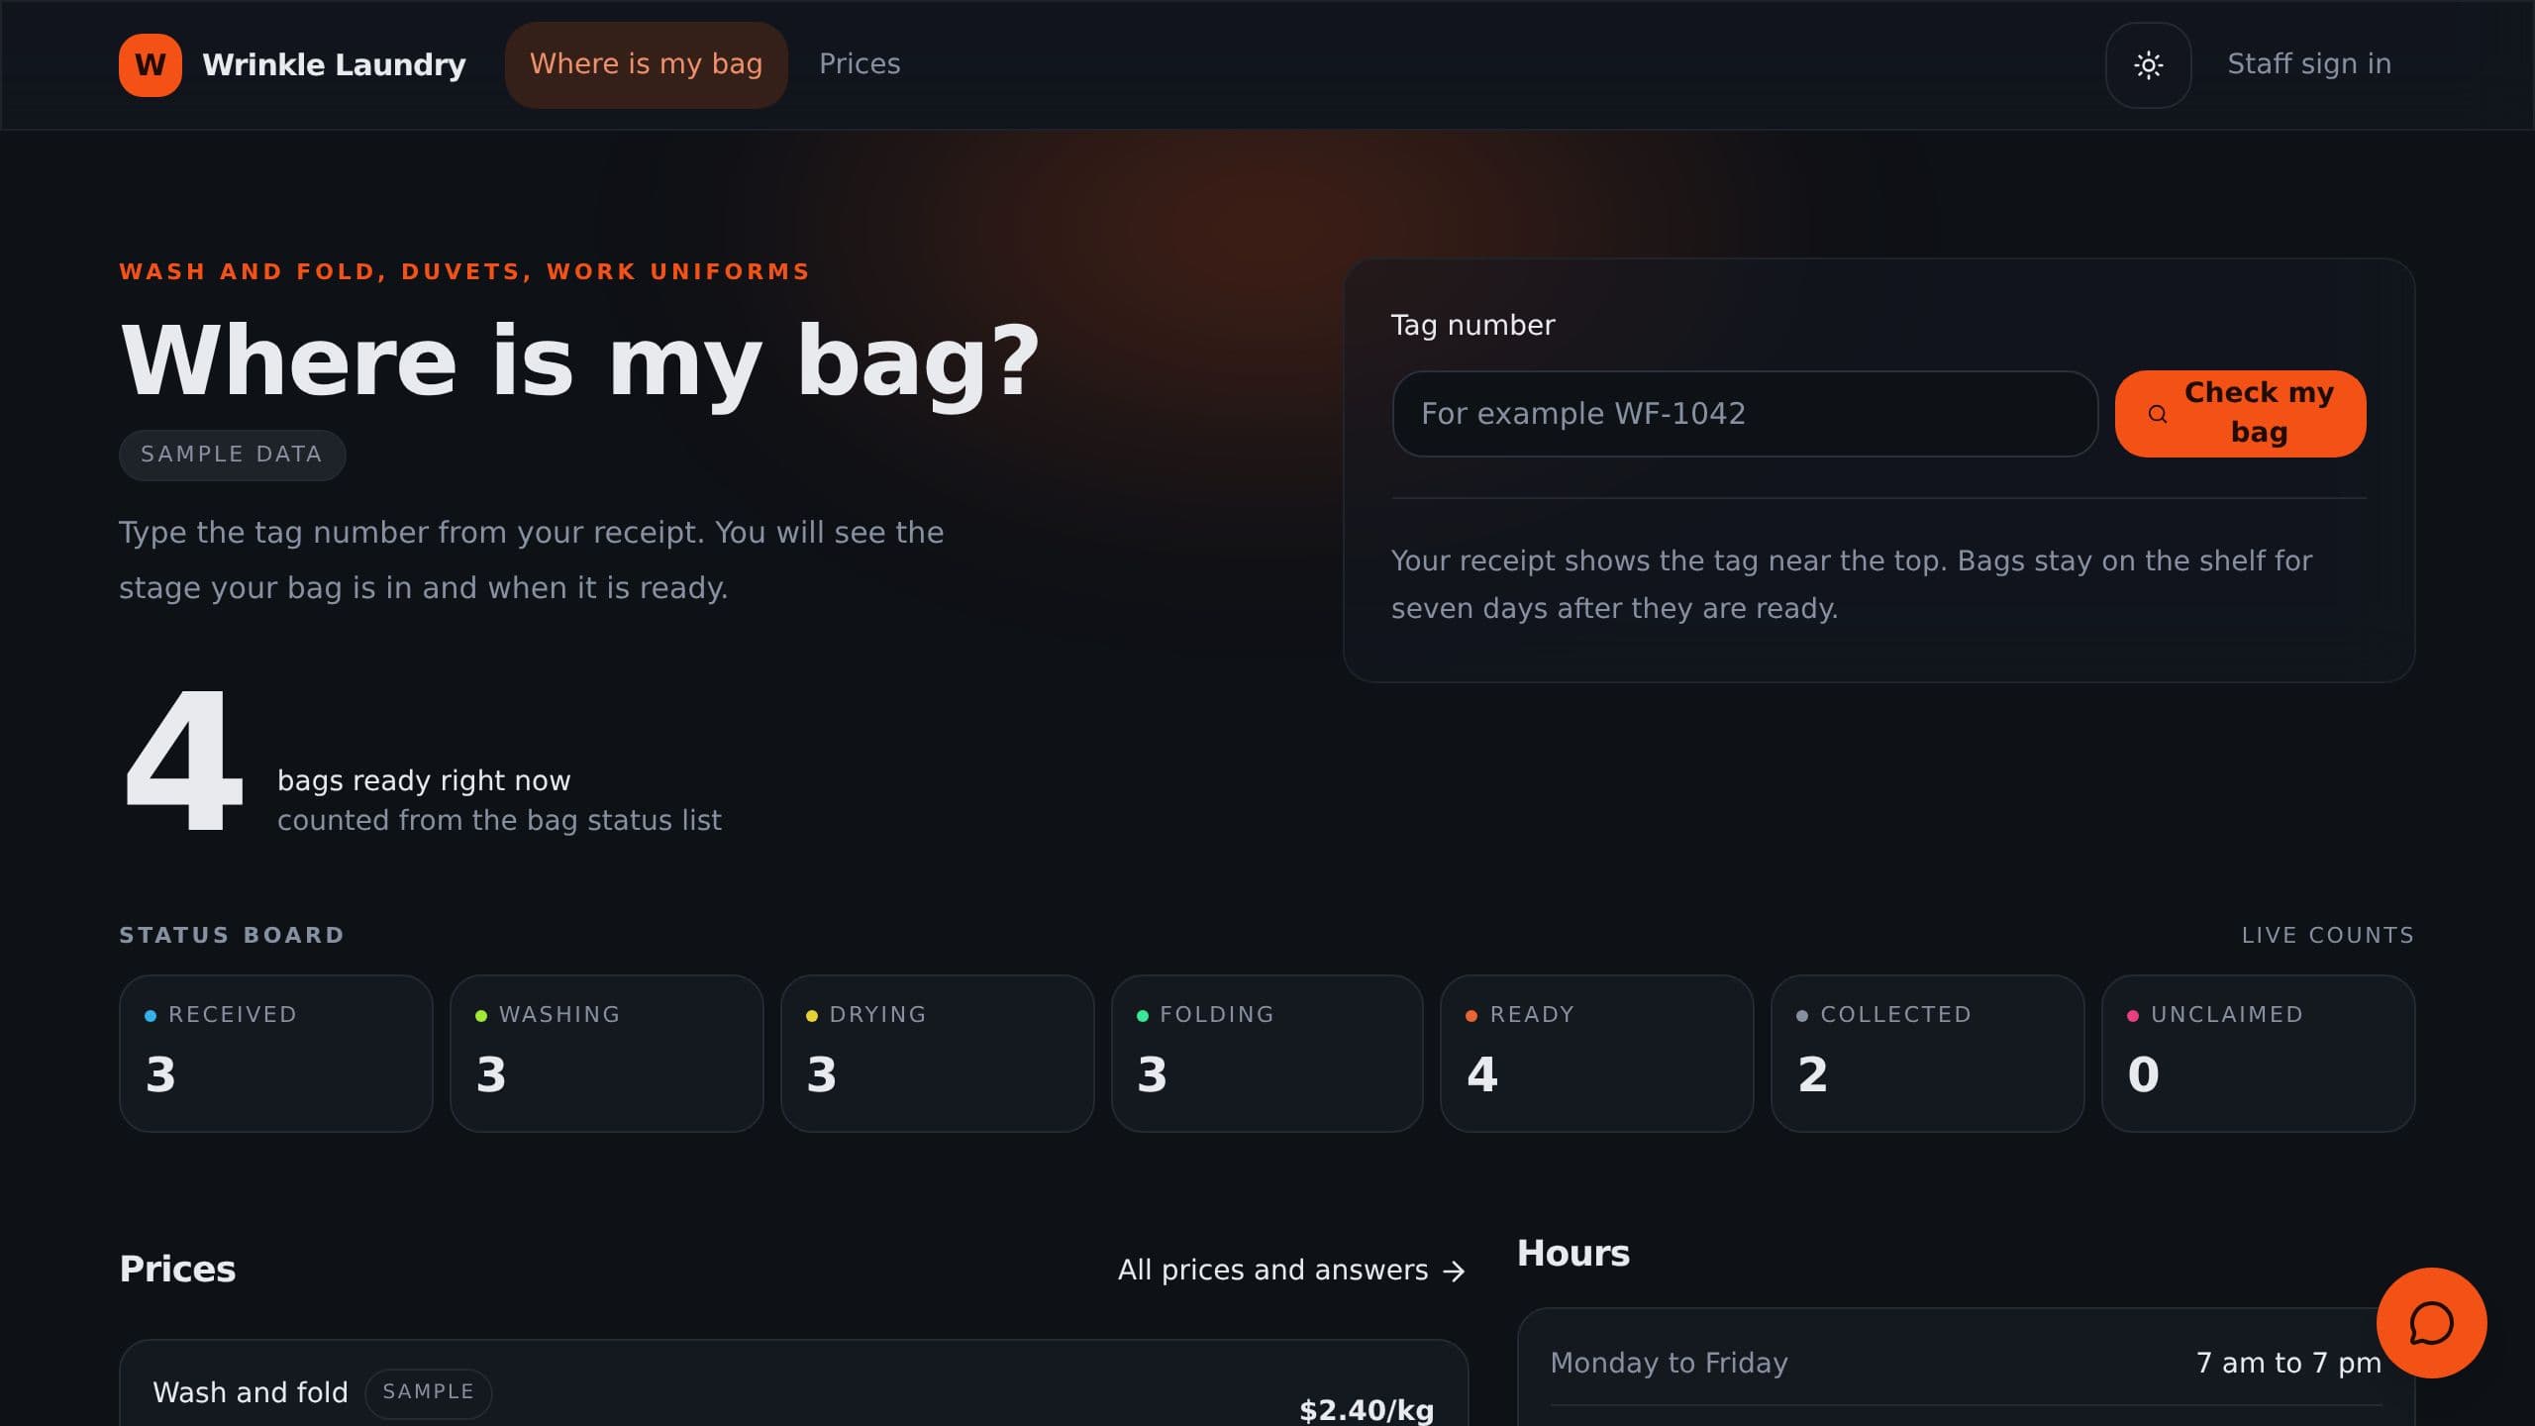Image resolution: width=2535 pixels, height=1426 pixels.
Task: Click the Tag number field label
Action: pyautogui.click(x=1472, y=326)
